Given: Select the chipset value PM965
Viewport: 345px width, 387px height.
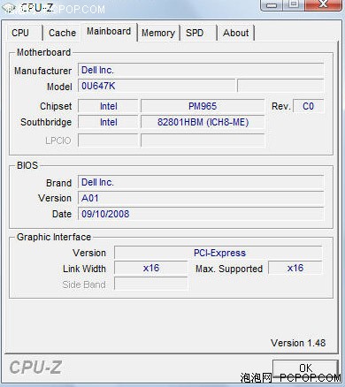Looking at the screenshot, I should 203,106.
